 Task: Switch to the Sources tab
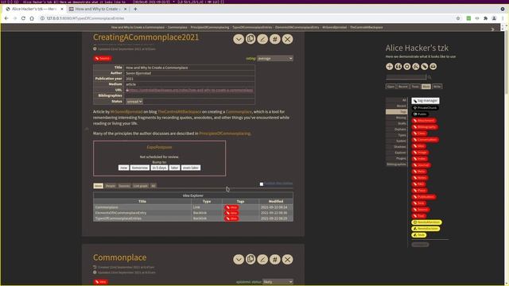pos(124,186)
